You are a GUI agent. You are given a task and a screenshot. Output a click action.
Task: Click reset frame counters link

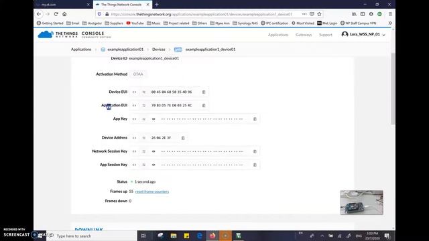click(x=152, y=191)
